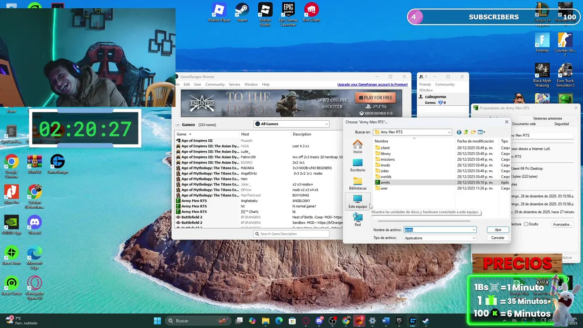
Task: Open the Fortnite desktop icon
Action: [542, 43]
